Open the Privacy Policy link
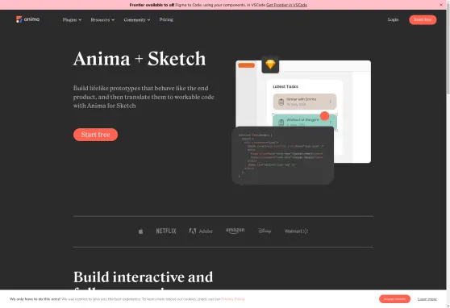This screenshot has height=308, width=450. tap(233, 299)
